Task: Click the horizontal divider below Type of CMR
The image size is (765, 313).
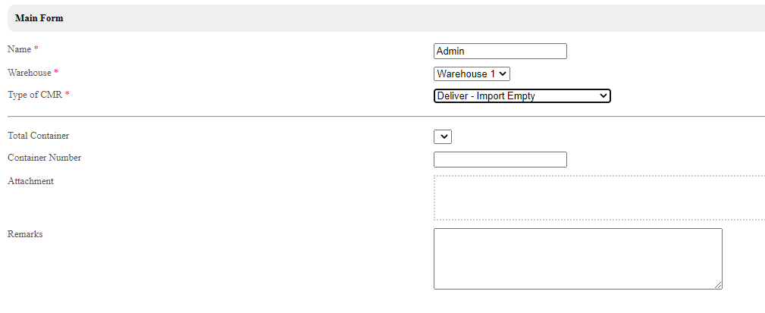Action: coord(379,117)
